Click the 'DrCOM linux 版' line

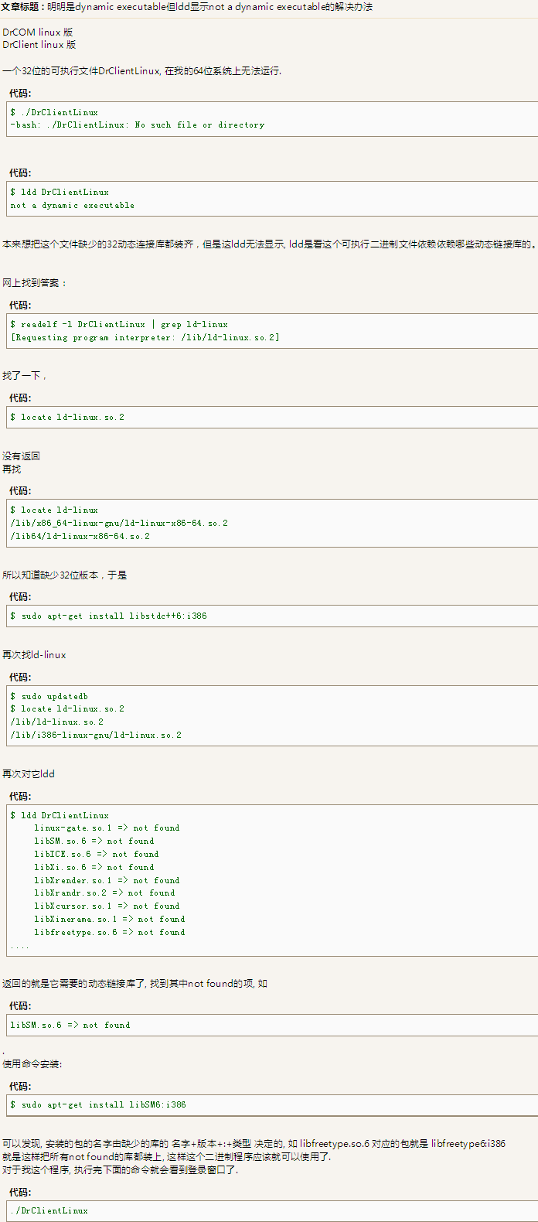pos(38,32)
